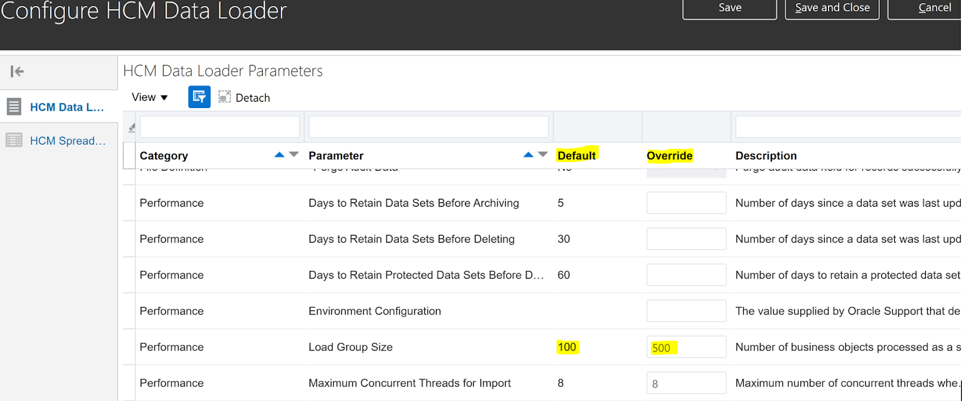Screen dimensions: 962x401
Task: Click Environment Configuration description text
Action: click(x=848, y=311)
